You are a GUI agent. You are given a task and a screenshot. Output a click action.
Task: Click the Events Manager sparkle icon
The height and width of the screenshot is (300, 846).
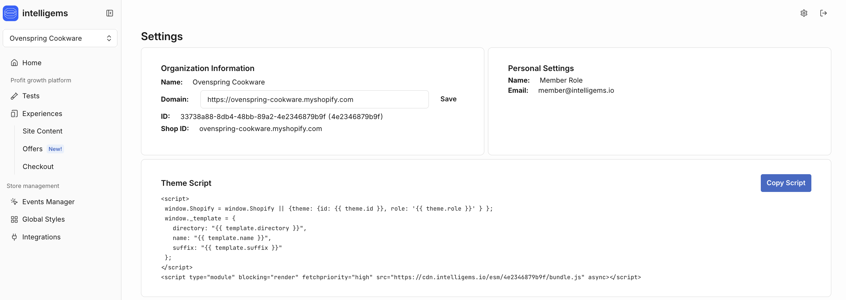(14, 202)
